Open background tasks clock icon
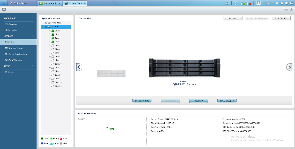The height and width of the screenshot is (149, 295). [235, 3]
